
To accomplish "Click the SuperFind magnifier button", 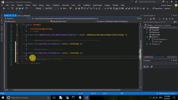I will [158, 8].
